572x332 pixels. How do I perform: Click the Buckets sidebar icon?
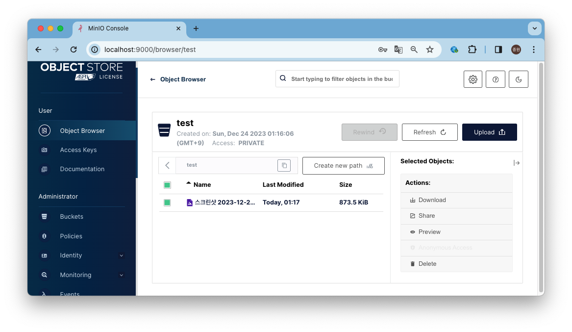pos(45,216)
